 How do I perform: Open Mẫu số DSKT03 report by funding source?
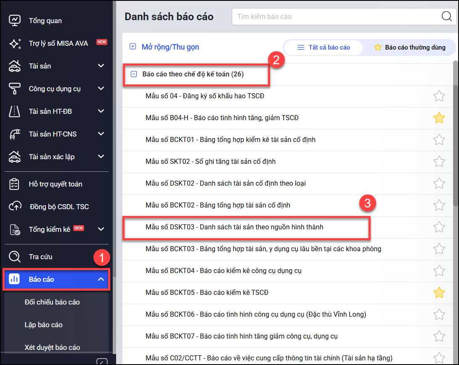coord(234,227)
